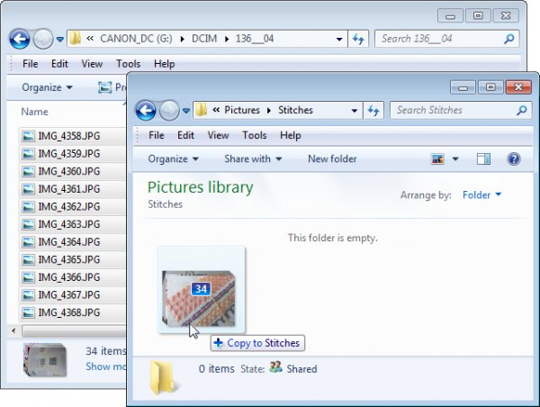Screen dimensions: 540x407
Task: Click the Name column header
Action: tap(35, 112)
